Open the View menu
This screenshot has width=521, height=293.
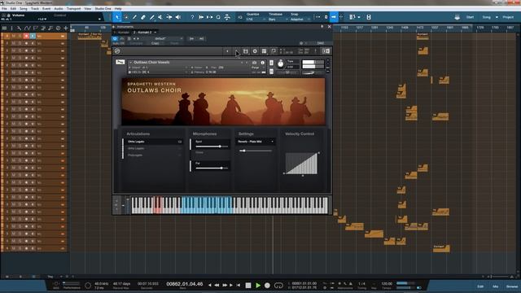point(88,9)
